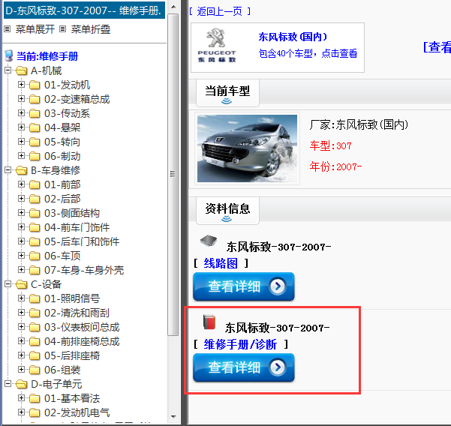Viewport: 451px width, 426px height.
Task: Expand the 05-后车门和饰件 node
Action: [21, 241]
